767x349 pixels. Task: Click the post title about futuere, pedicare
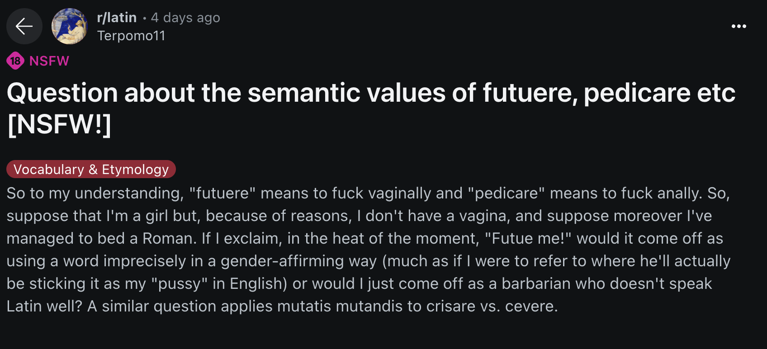[x=371, y=93]
